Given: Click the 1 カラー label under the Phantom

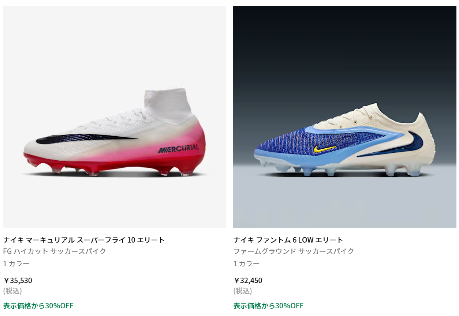Looking at the screenshot, I should point(246,264).
